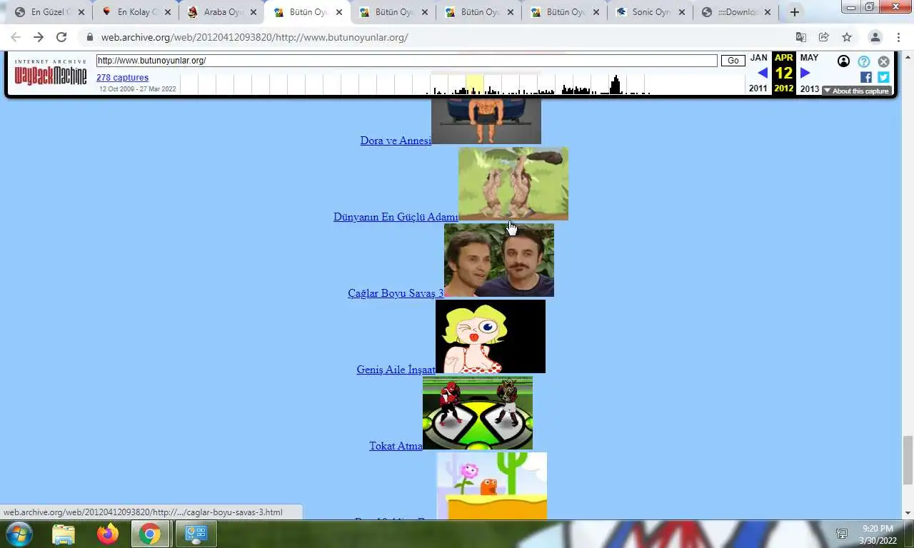914x548 pixels.
Task: Click the scrollbar down arrow
Action: pyautogui.click(x=908, y=513)
